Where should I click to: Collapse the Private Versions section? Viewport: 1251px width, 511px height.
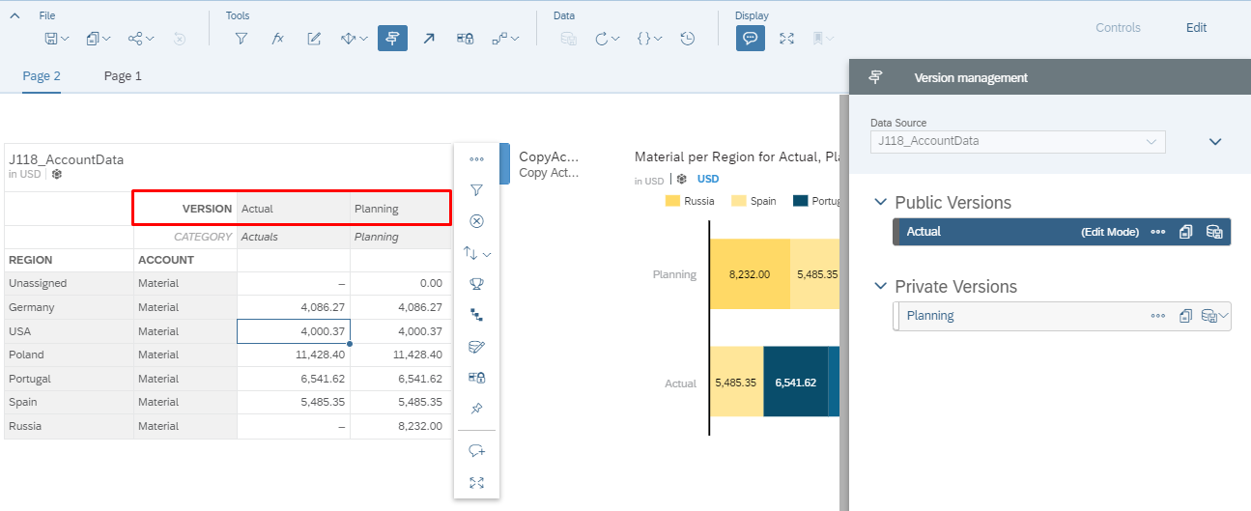tap(880, 287)
